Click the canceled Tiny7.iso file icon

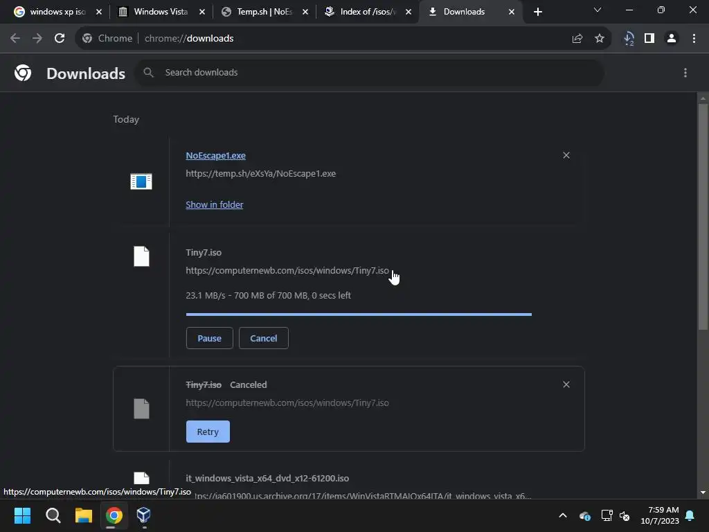point(141,409)
